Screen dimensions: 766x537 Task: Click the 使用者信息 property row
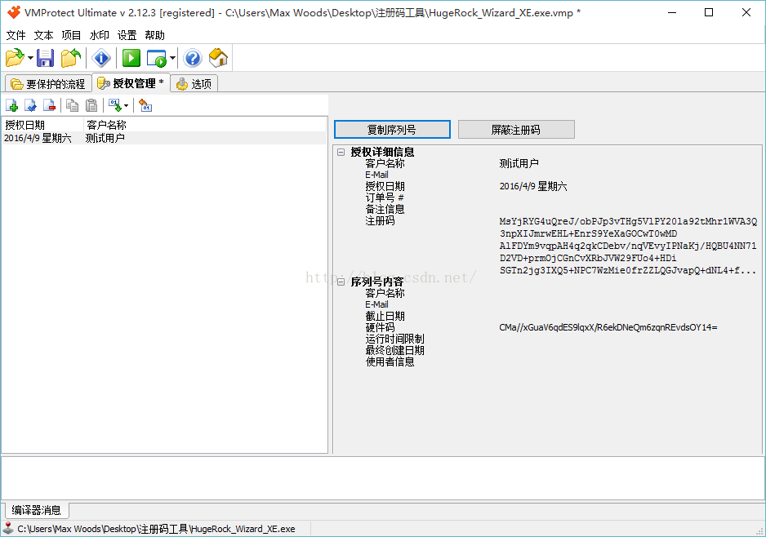tap(547, 362)
